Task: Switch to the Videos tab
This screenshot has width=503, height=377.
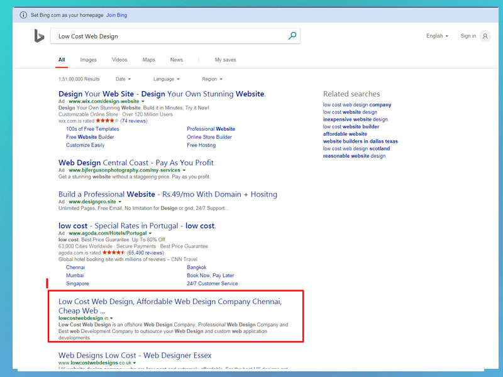Action: pos(119,60)
